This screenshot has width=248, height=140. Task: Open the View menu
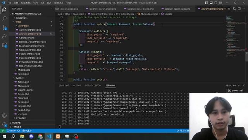[36, 3]
